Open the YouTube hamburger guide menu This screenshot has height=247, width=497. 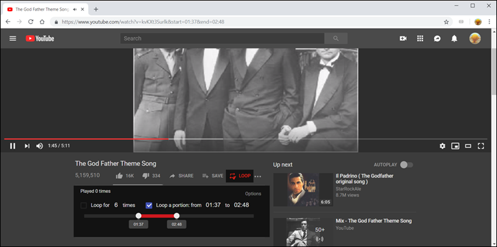tap(12, 38)
